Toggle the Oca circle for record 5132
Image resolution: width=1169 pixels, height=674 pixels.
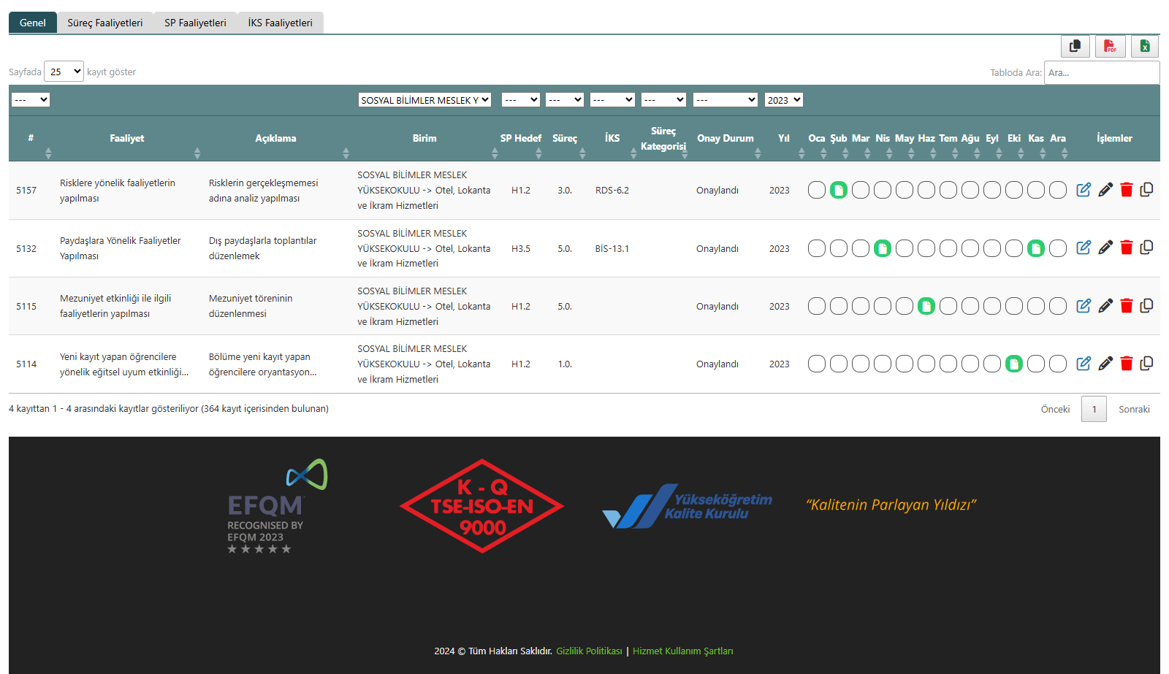(817, 248)
